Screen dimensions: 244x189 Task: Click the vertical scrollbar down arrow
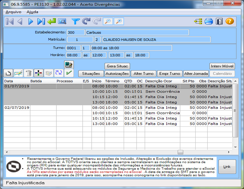click(235, 147)
